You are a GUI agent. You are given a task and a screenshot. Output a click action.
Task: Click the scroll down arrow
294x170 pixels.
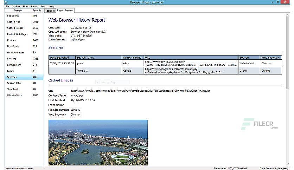tap(288, 164)
